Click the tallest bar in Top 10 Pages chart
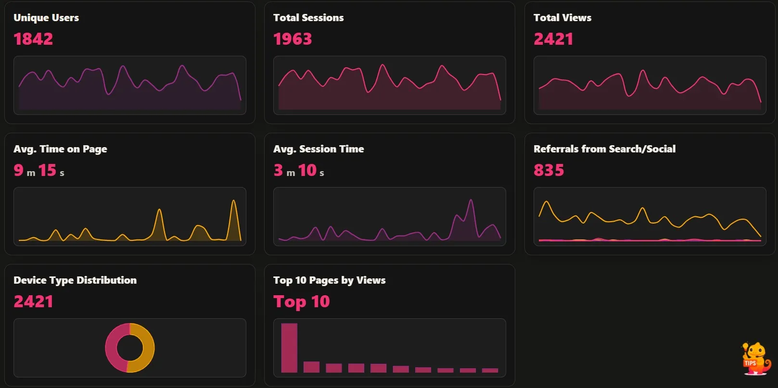The width and height of the screenshot is (778, 388). [x=289, y=348]
